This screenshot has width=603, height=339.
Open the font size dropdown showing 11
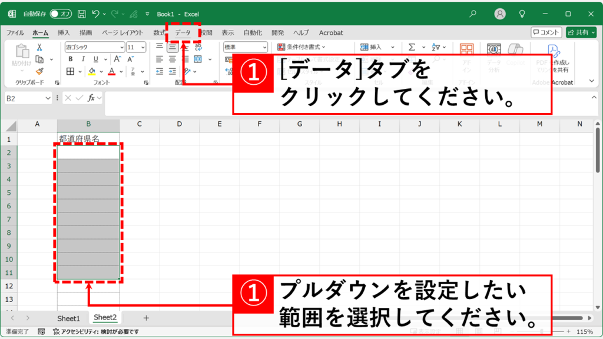tap(143, 47)
